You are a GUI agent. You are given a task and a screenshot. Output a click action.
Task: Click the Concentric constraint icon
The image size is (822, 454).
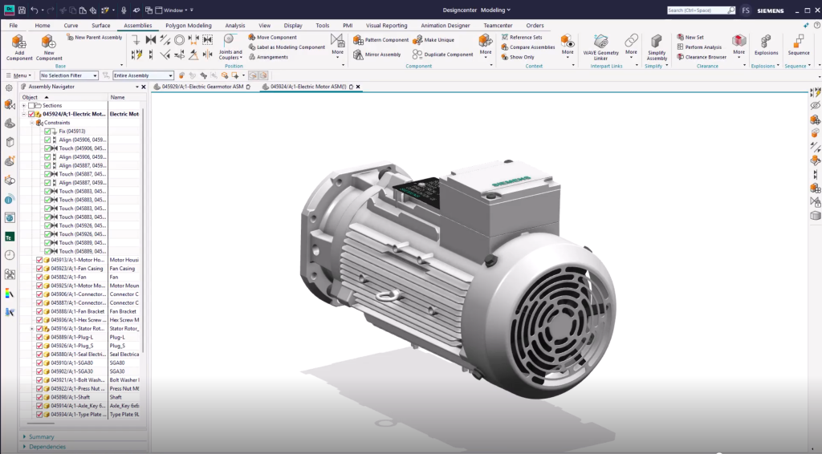[x=179, y=40]
